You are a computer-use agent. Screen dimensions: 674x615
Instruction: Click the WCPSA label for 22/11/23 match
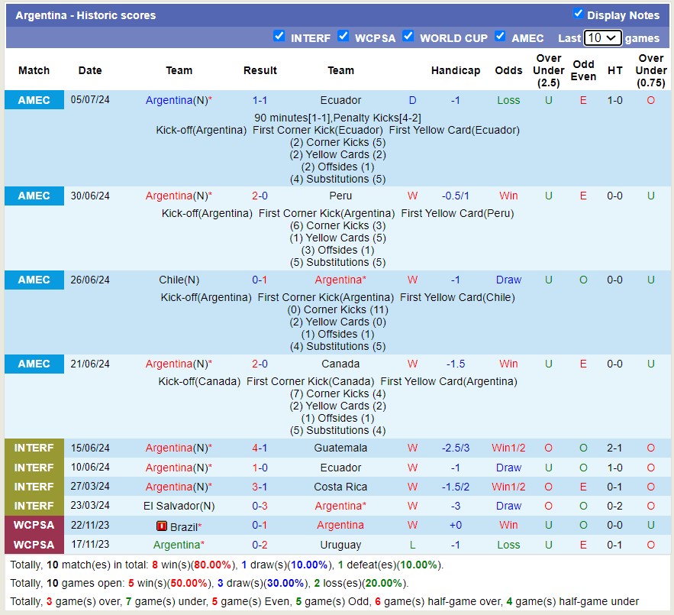coord(34,525)
